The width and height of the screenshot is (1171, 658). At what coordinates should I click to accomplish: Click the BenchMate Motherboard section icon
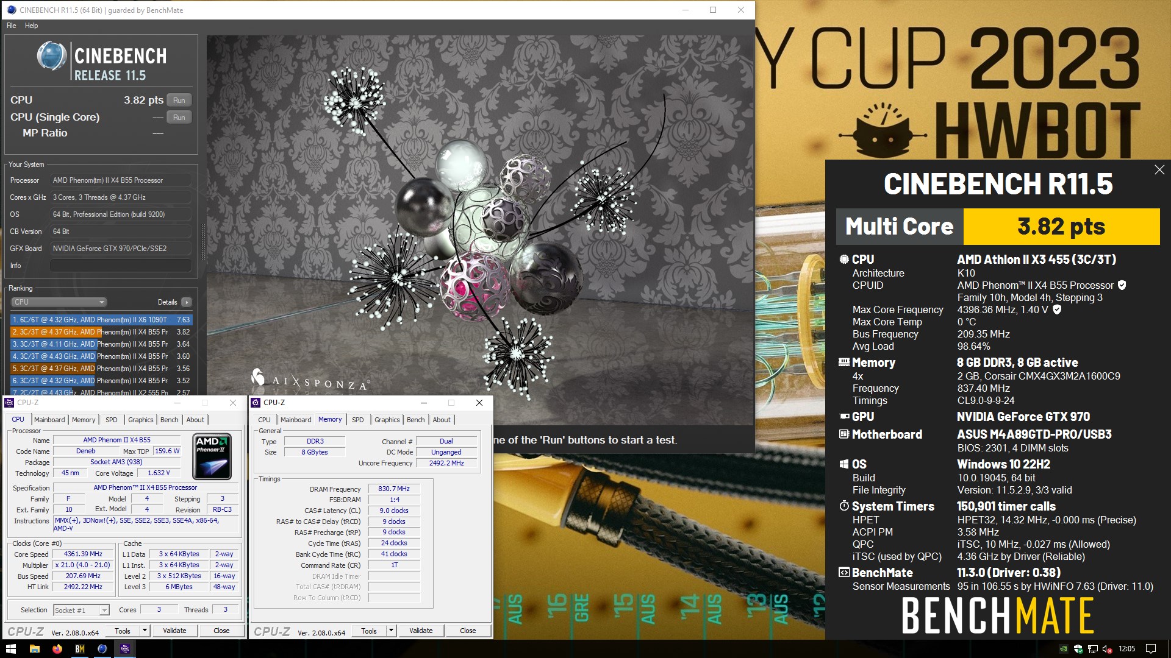[844, 434]
